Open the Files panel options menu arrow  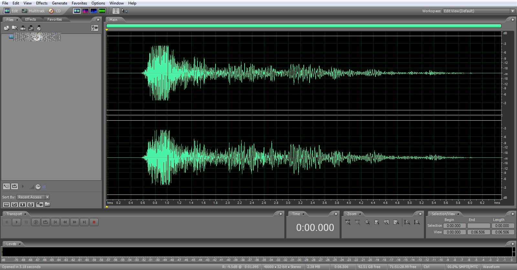click(x=99, y=20)
